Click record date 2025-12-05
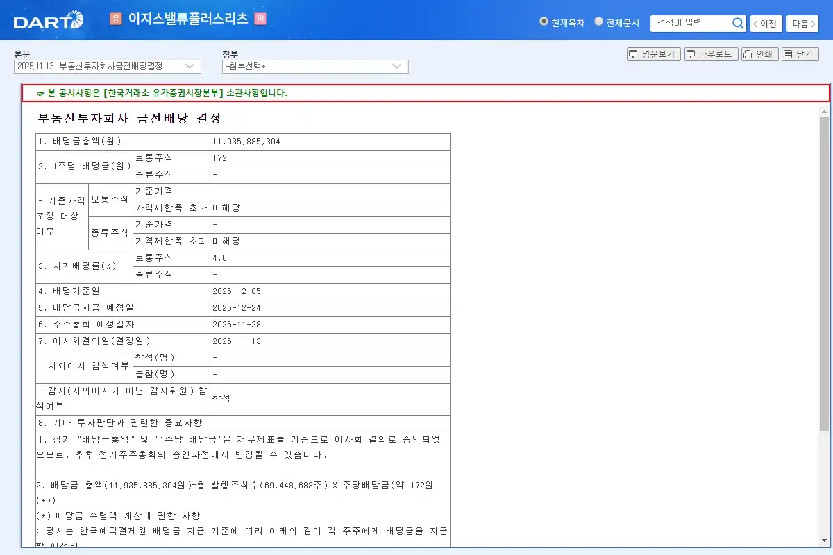 point(237,291)
